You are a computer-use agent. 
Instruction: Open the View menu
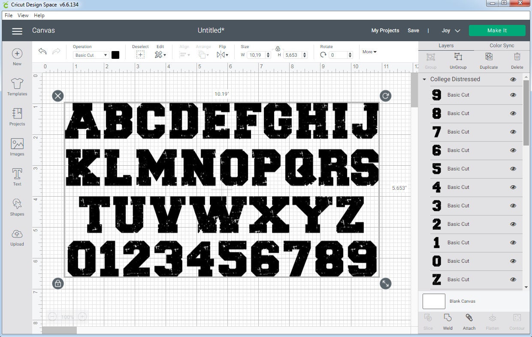pyautogui.click(x=23, y=15)
